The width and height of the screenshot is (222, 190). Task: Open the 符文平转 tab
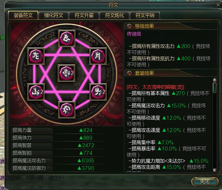point(145,16)
